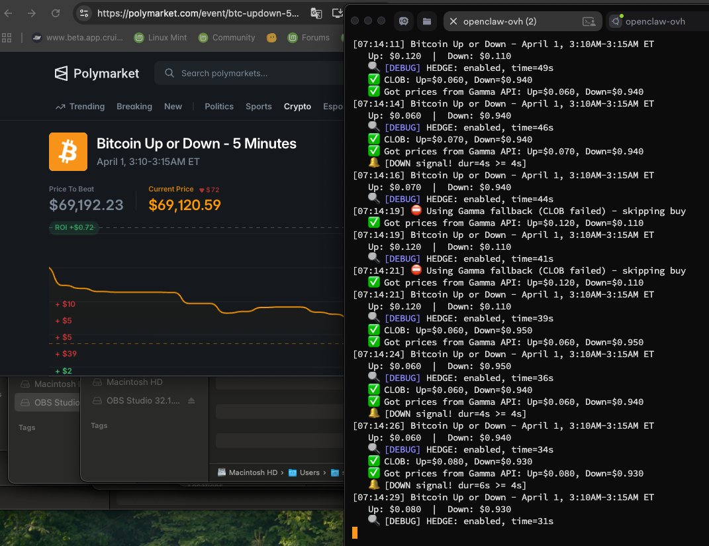Open the Linux Mint bookmark
The image size is (709, 546).
tap(160, 38)
